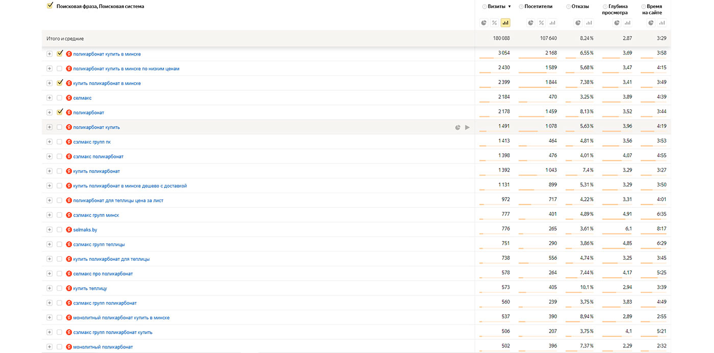Expand the 'селмакс' row

point(49,98)
